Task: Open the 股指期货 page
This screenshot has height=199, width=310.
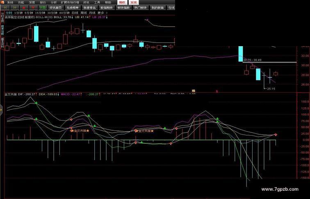Action: [x=106, y=8]
